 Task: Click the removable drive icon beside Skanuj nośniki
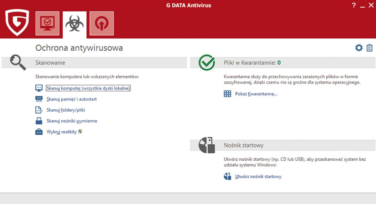pyautogui.click(x=39, y=121)
